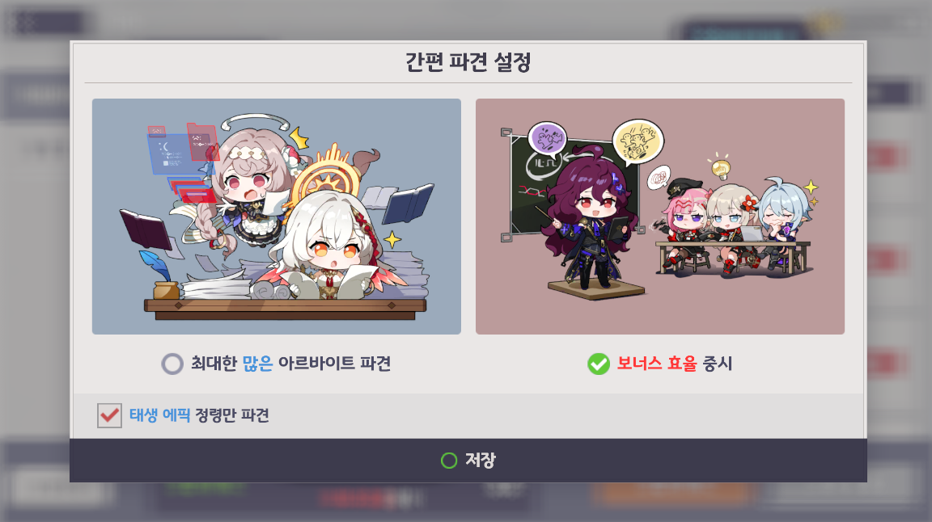932x522 pixels.
Task: Click the 저장 save button
Action: tap(468, 461)
